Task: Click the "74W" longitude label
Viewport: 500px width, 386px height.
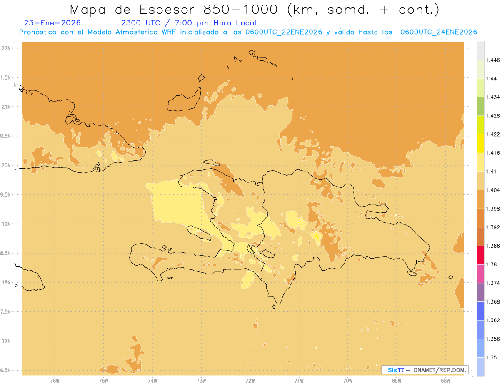Action: pos(152,381)
